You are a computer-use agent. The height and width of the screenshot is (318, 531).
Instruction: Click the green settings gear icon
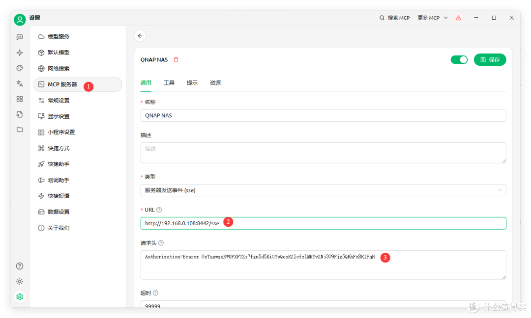click(x=20, y=297)
